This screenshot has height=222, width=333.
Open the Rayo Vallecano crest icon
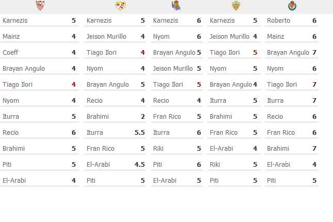[121, 6]
